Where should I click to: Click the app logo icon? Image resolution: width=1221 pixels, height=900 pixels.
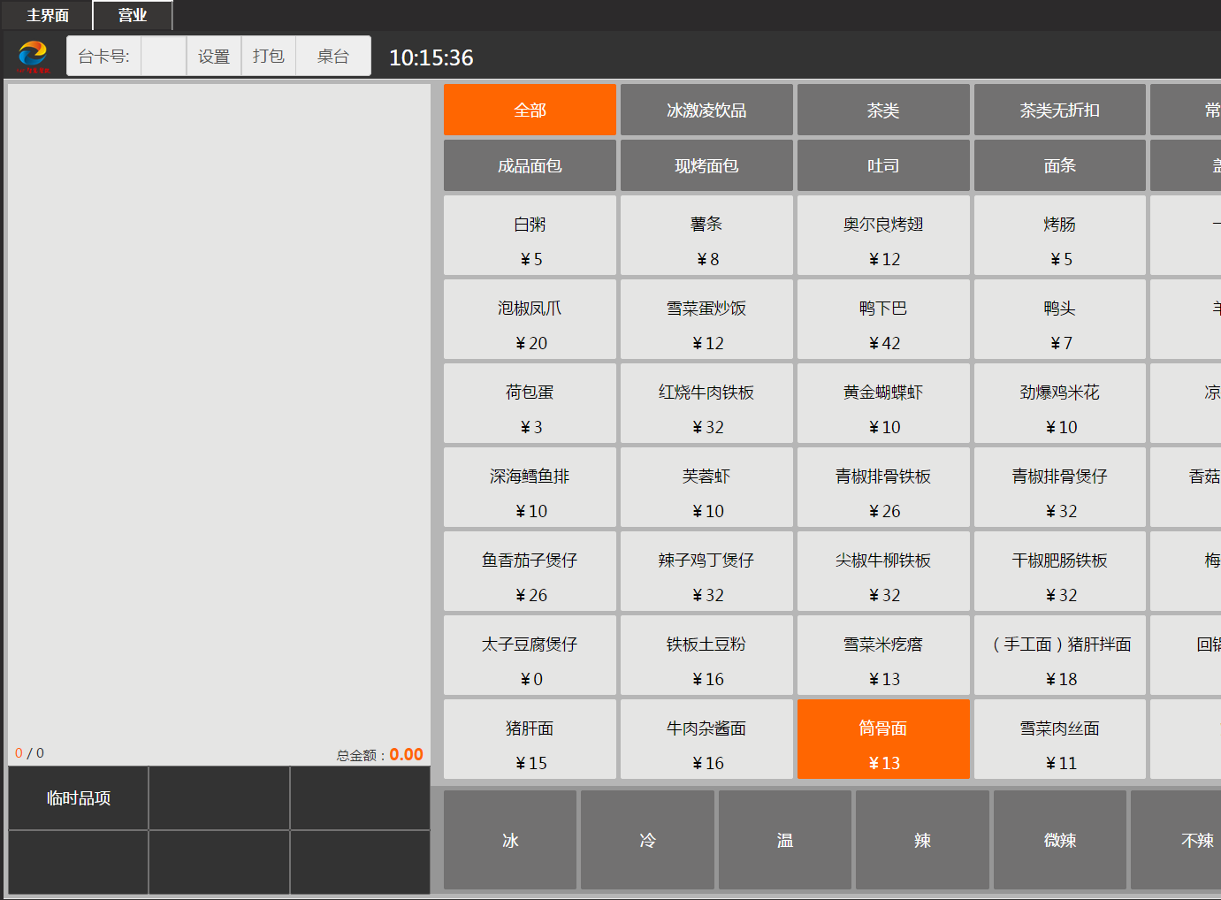pyautogui.click(x=34, y=57)
